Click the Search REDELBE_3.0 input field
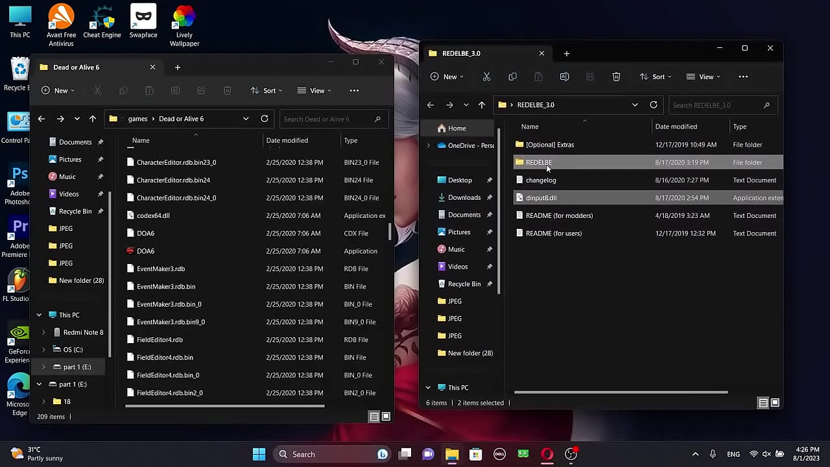The width and height of the screenshot is (830, 467). (713, 105)
